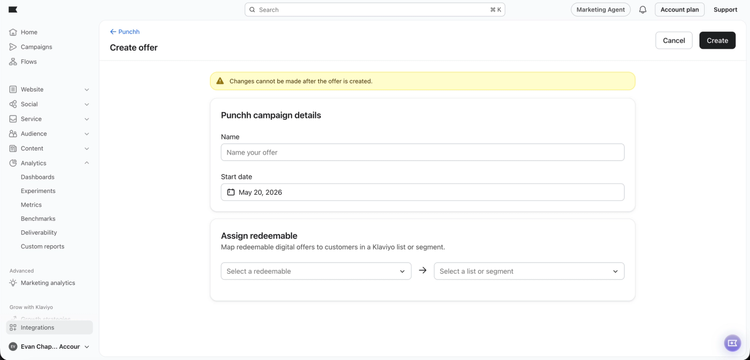This screenshot has height=360, width=750.
Task: Open Marketing Agent
Action: [600, 10]
